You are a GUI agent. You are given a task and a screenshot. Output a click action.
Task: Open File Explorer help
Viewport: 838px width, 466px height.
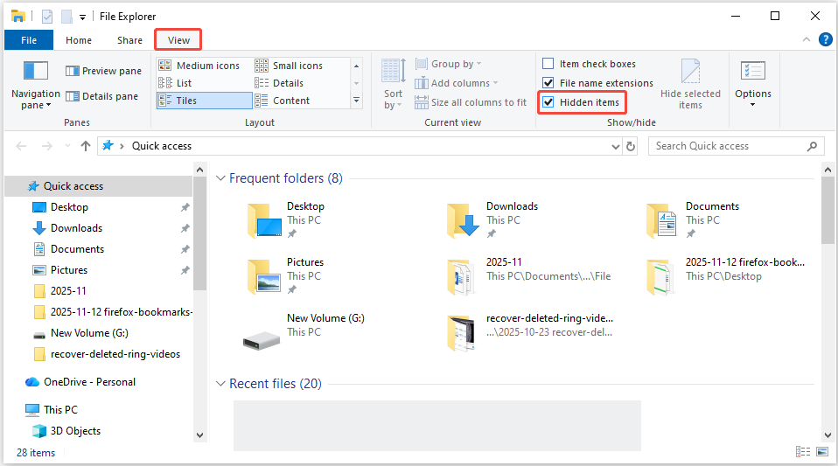pyautogui.click(x=825, y=39)
